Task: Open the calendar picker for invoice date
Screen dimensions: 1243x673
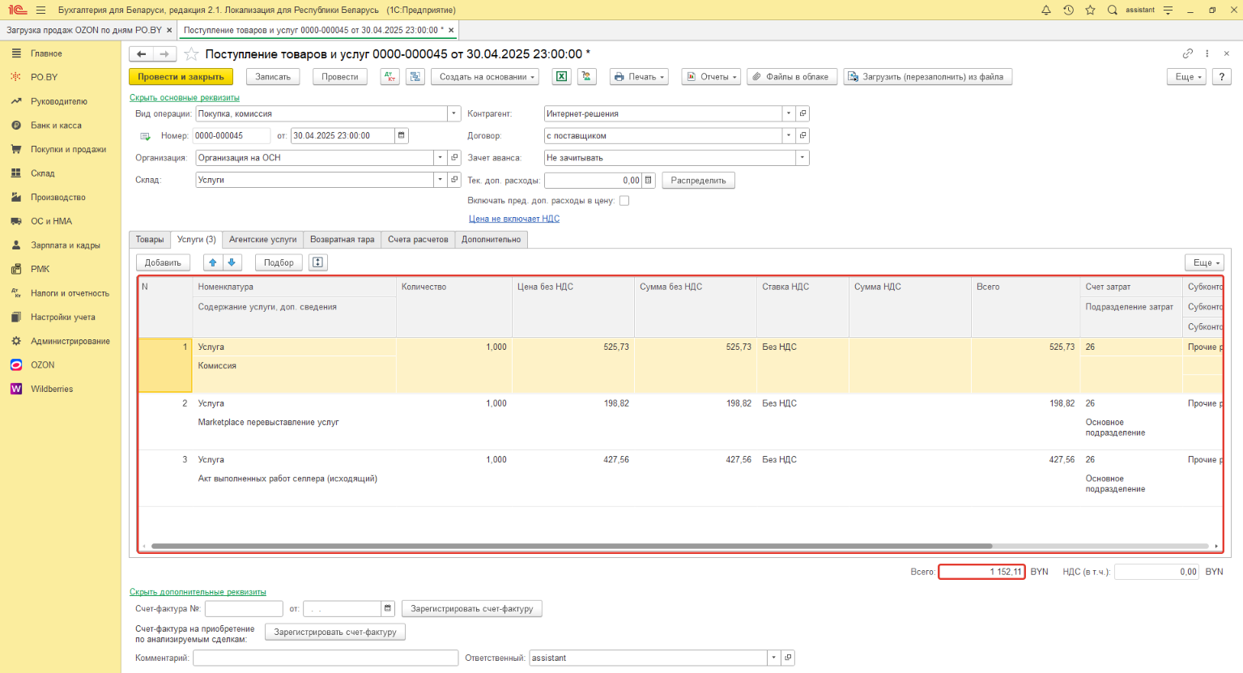Action: 388,609
